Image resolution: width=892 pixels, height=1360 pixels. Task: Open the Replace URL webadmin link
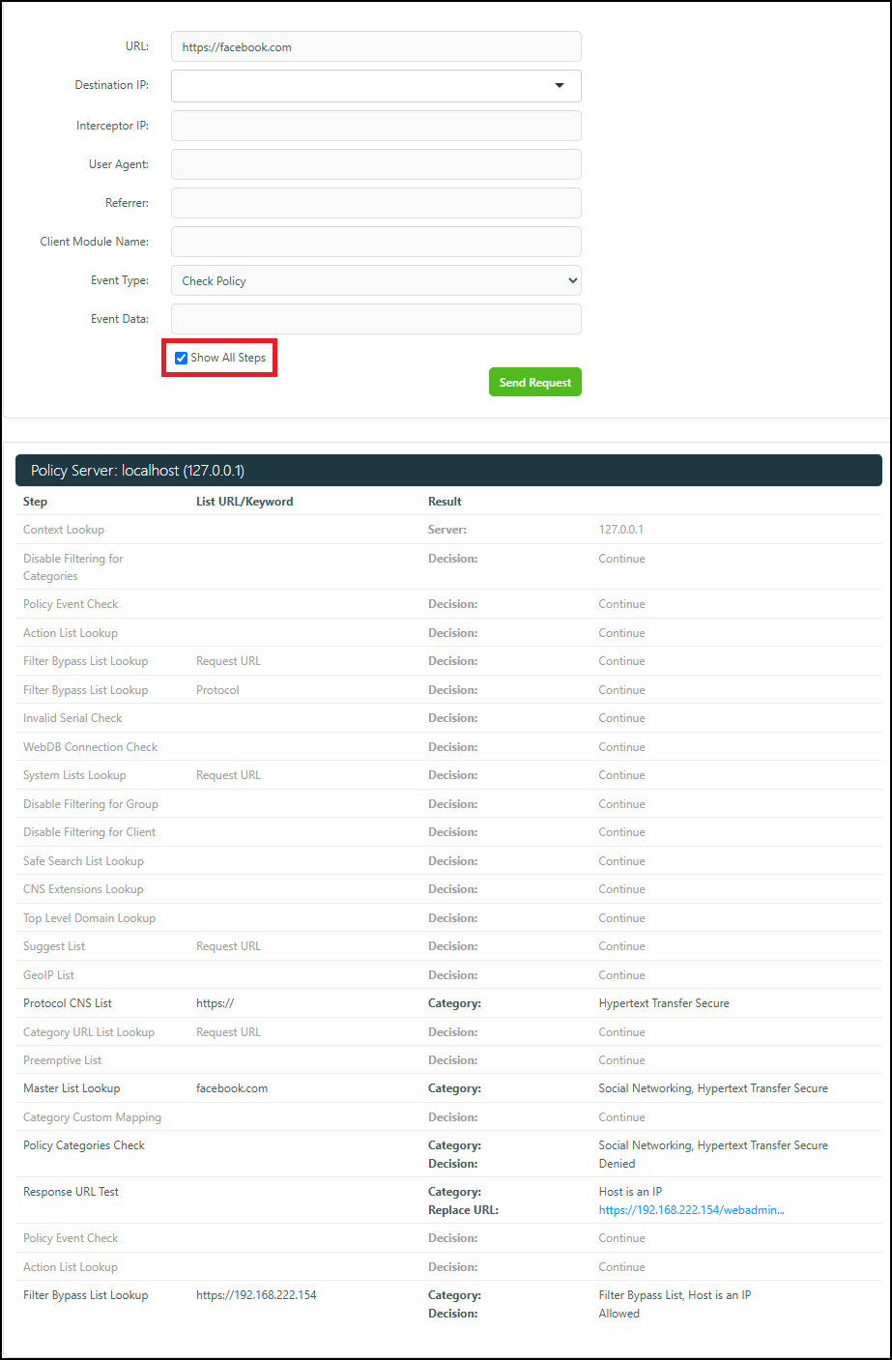pyautogui.click(x=691, y=1210)
